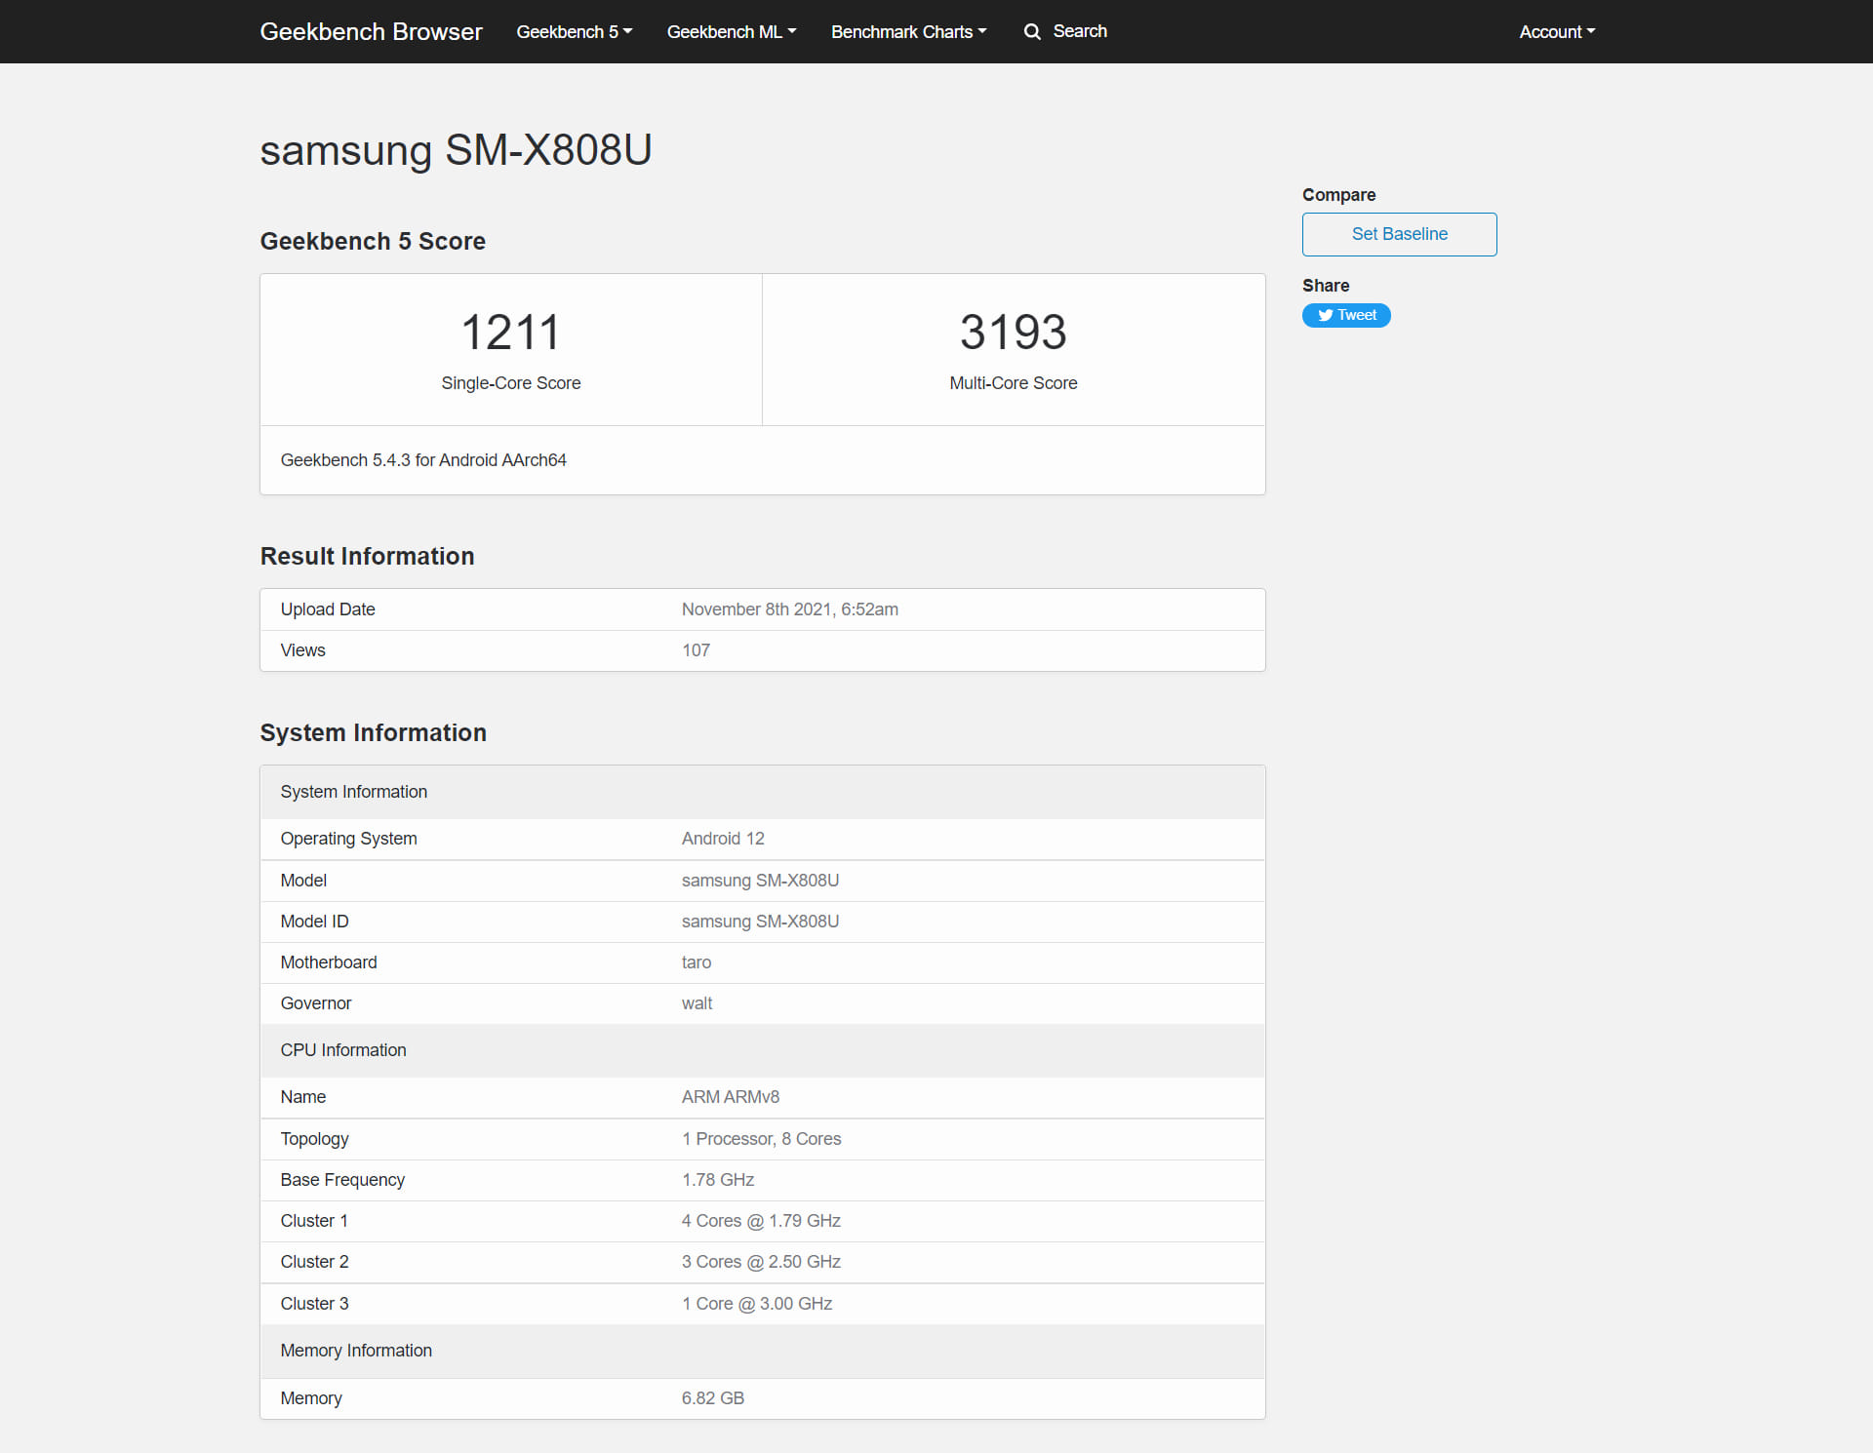
Task: Click the Twitter bird Tweet button
Action: point(1346,315)
